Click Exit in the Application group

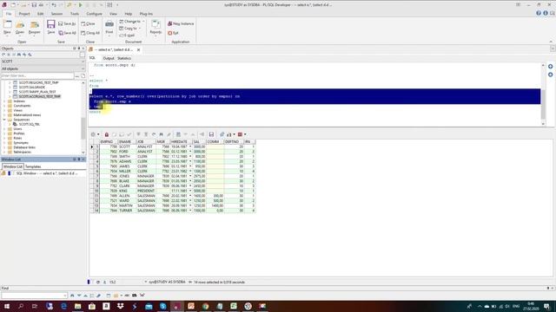tap(173, 33)
